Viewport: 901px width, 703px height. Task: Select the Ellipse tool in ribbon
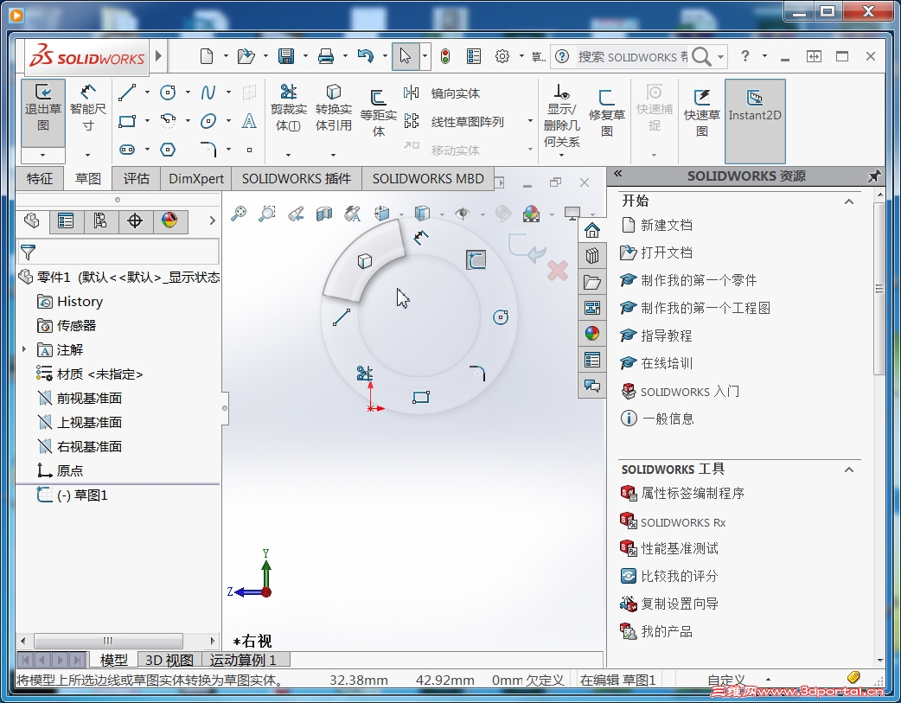208,121
